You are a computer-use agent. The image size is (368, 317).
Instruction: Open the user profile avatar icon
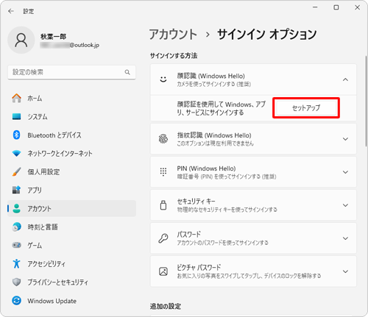[21, 40]
